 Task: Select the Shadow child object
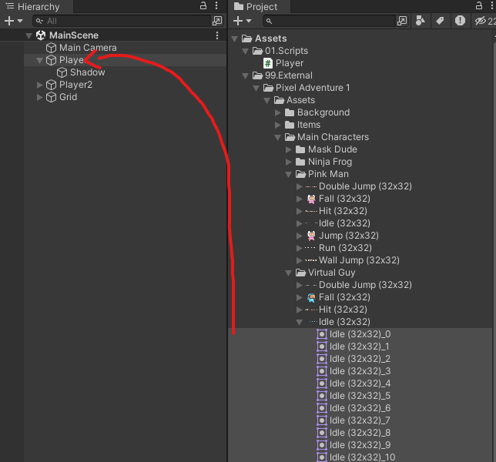88,72
